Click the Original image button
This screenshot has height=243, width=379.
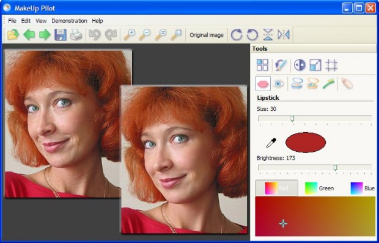click(207, 35)
